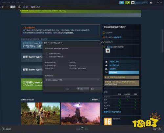Click the online co-op category icon

106,69
